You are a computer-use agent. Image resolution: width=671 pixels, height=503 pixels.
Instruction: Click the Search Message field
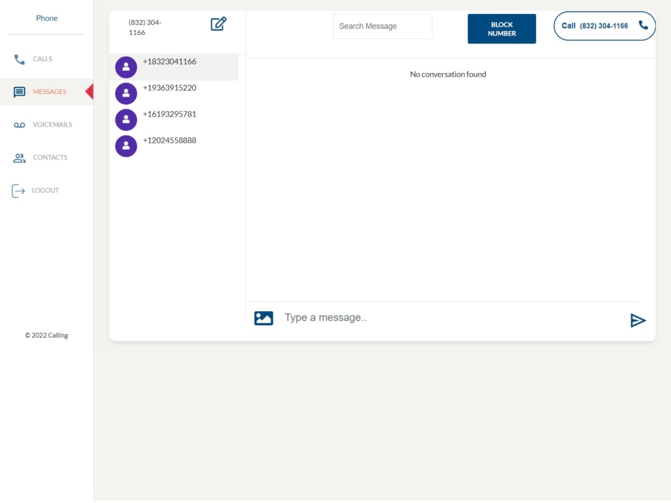[x=382, y=26]
